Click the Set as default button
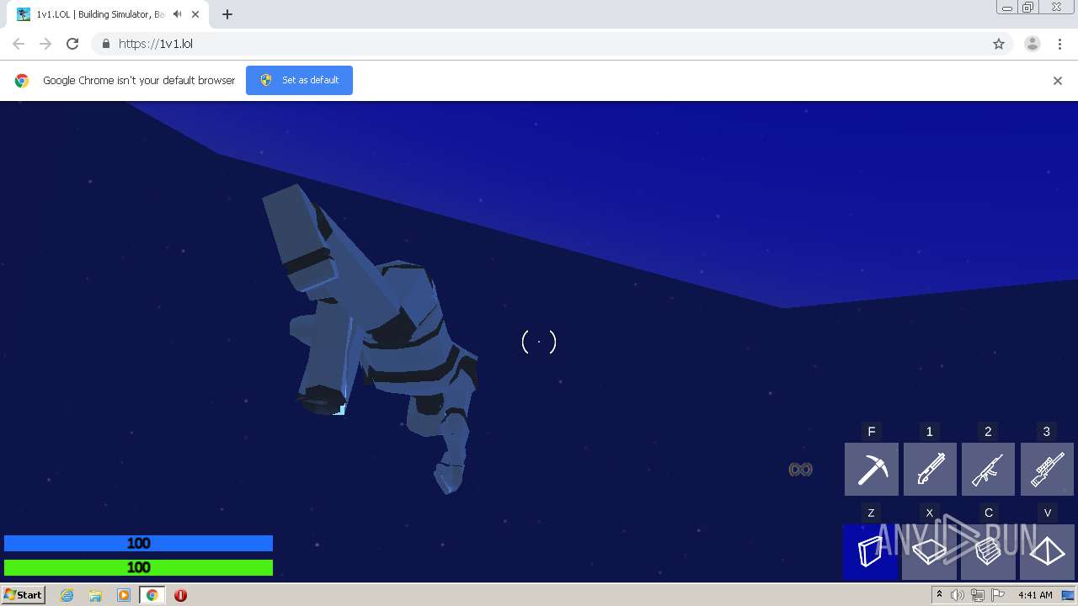Image resolution: width=1078 pixels, height=606 pixels. (x=299, y=80)
